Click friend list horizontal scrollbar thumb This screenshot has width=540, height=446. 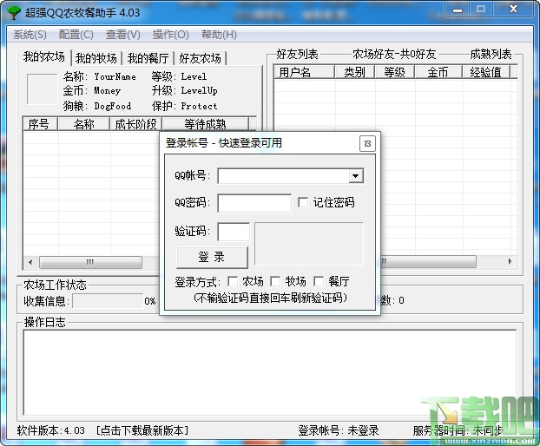click(x=428, y=261)
